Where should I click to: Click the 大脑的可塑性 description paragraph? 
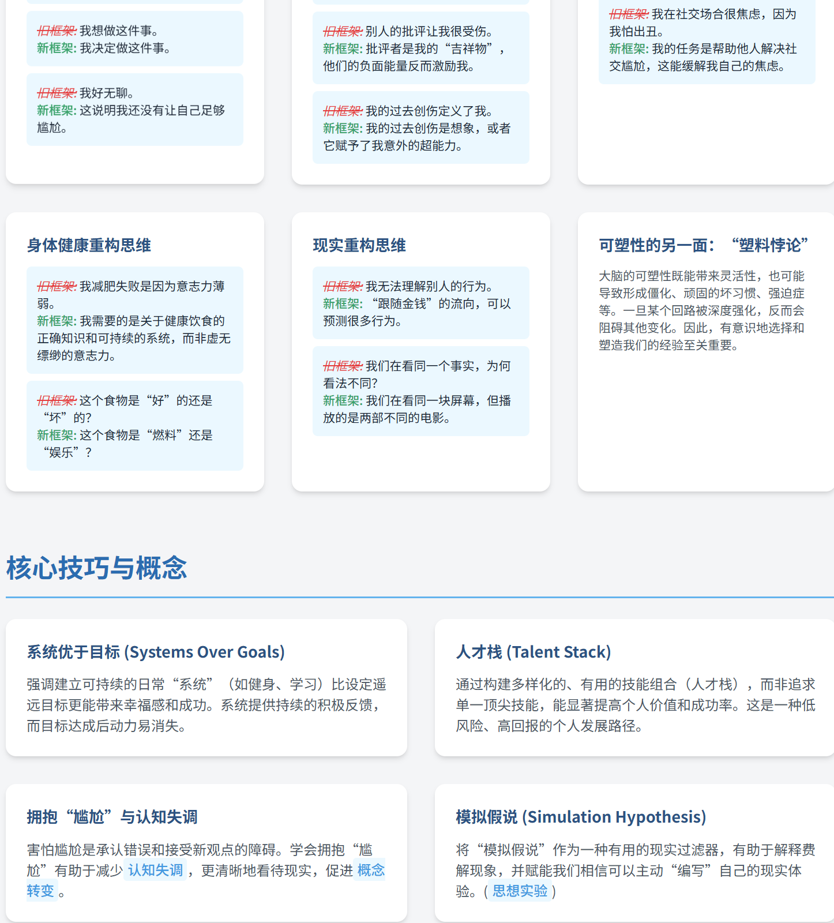(701, 310)
